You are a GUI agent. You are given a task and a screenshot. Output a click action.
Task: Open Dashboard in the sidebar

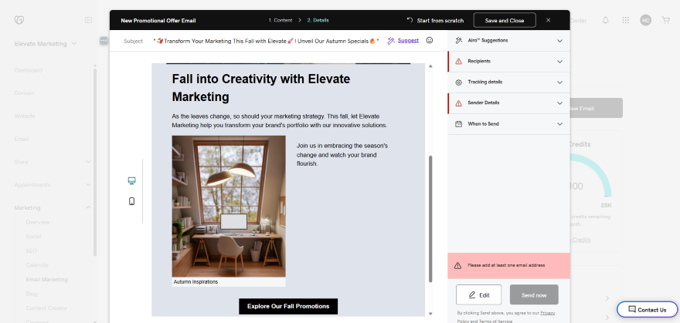click(28, 70)
